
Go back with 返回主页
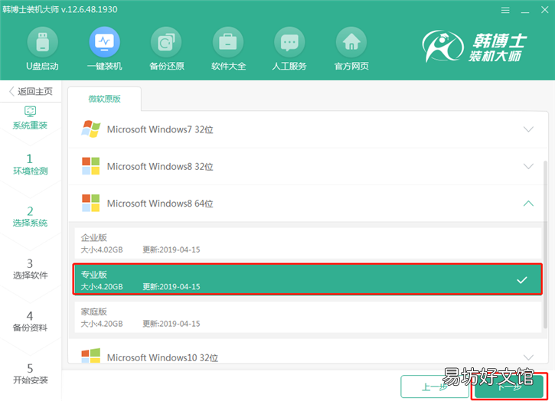[x=31, y=91]
